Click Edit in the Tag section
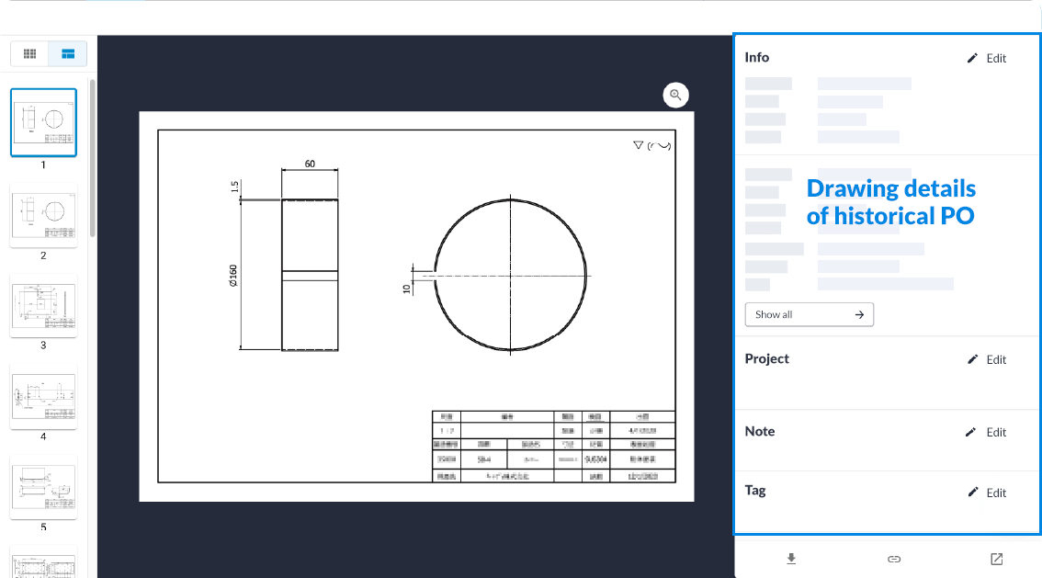 [x=996, y=493]
